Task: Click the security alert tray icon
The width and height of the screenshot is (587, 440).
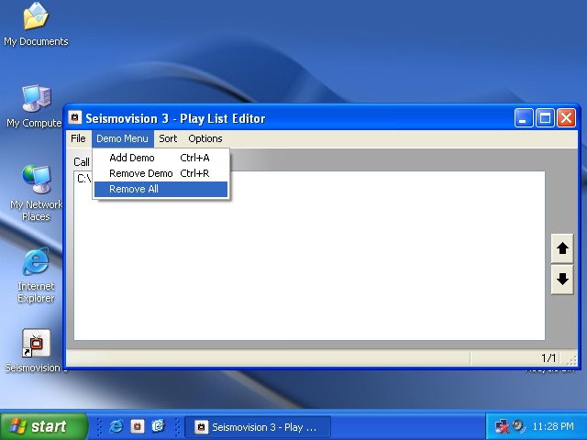Action: [502, 426]
